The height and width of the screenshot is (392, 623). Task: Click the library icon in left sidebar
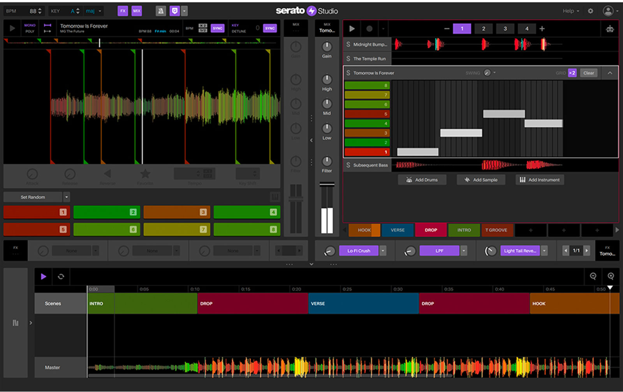(16, 323)
